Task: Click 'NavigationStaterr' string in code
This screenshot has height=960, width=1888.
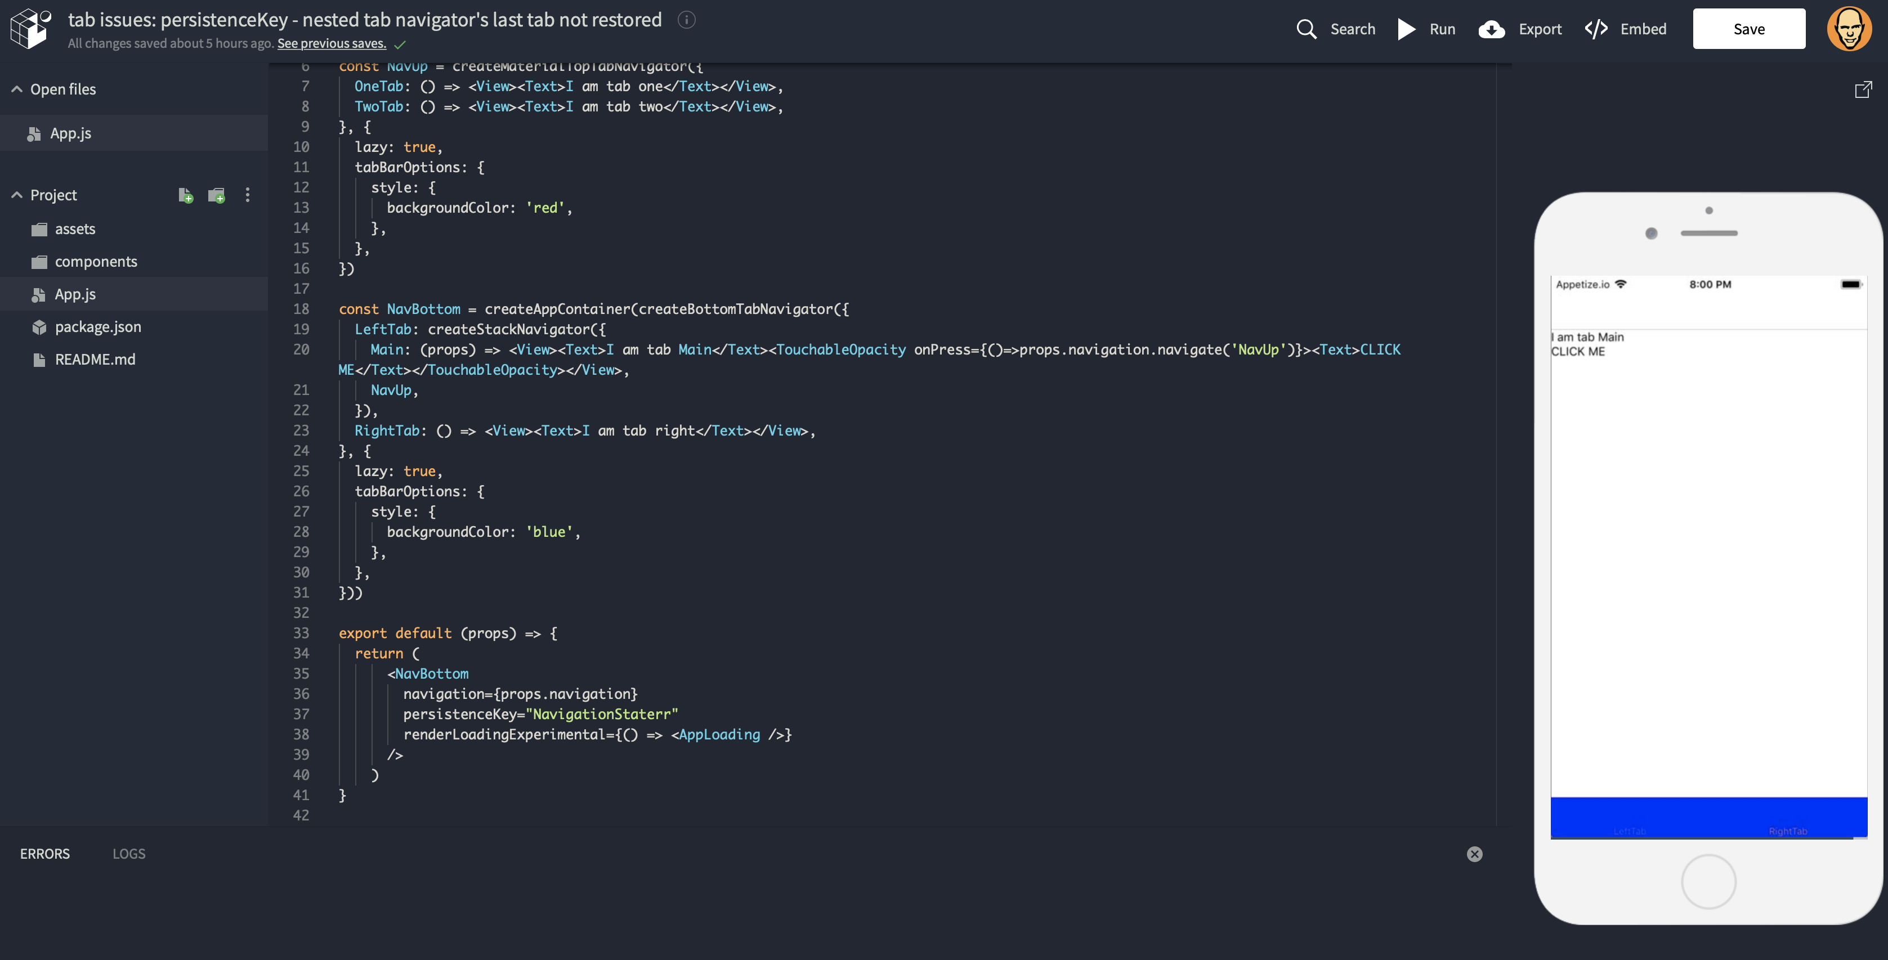Action: (x=602, y=714)
